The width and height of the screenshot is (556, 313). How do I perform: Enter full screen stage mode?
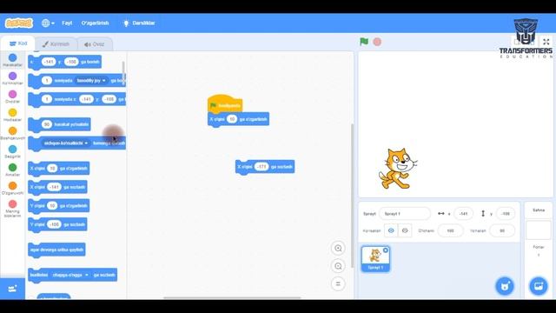point(546,42)
